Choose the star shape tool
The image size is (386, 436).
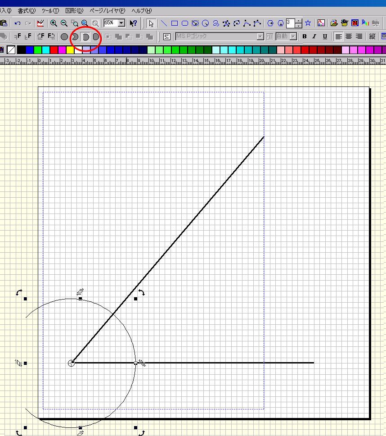[x=308, y=23]
